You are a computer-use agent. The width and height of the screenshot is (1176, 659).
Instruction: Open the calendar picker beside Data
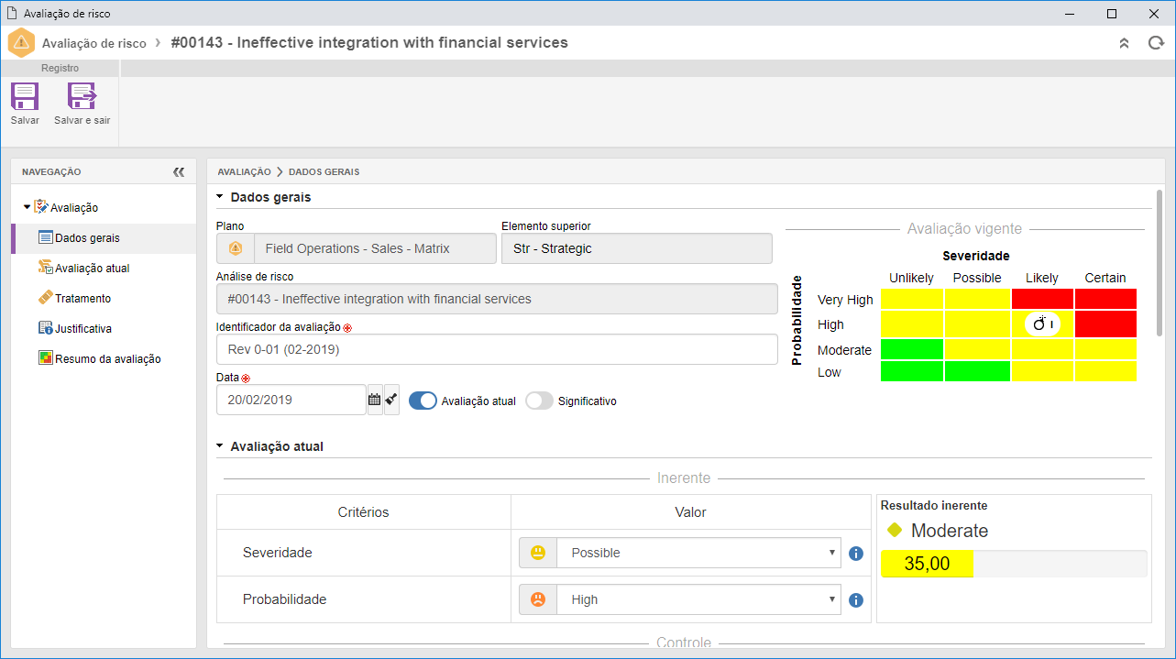[374, 400]
